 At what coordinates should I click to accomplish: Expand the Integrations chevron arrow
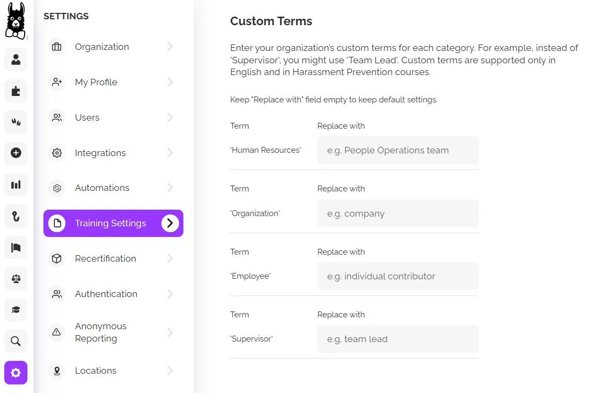(170, 153)
